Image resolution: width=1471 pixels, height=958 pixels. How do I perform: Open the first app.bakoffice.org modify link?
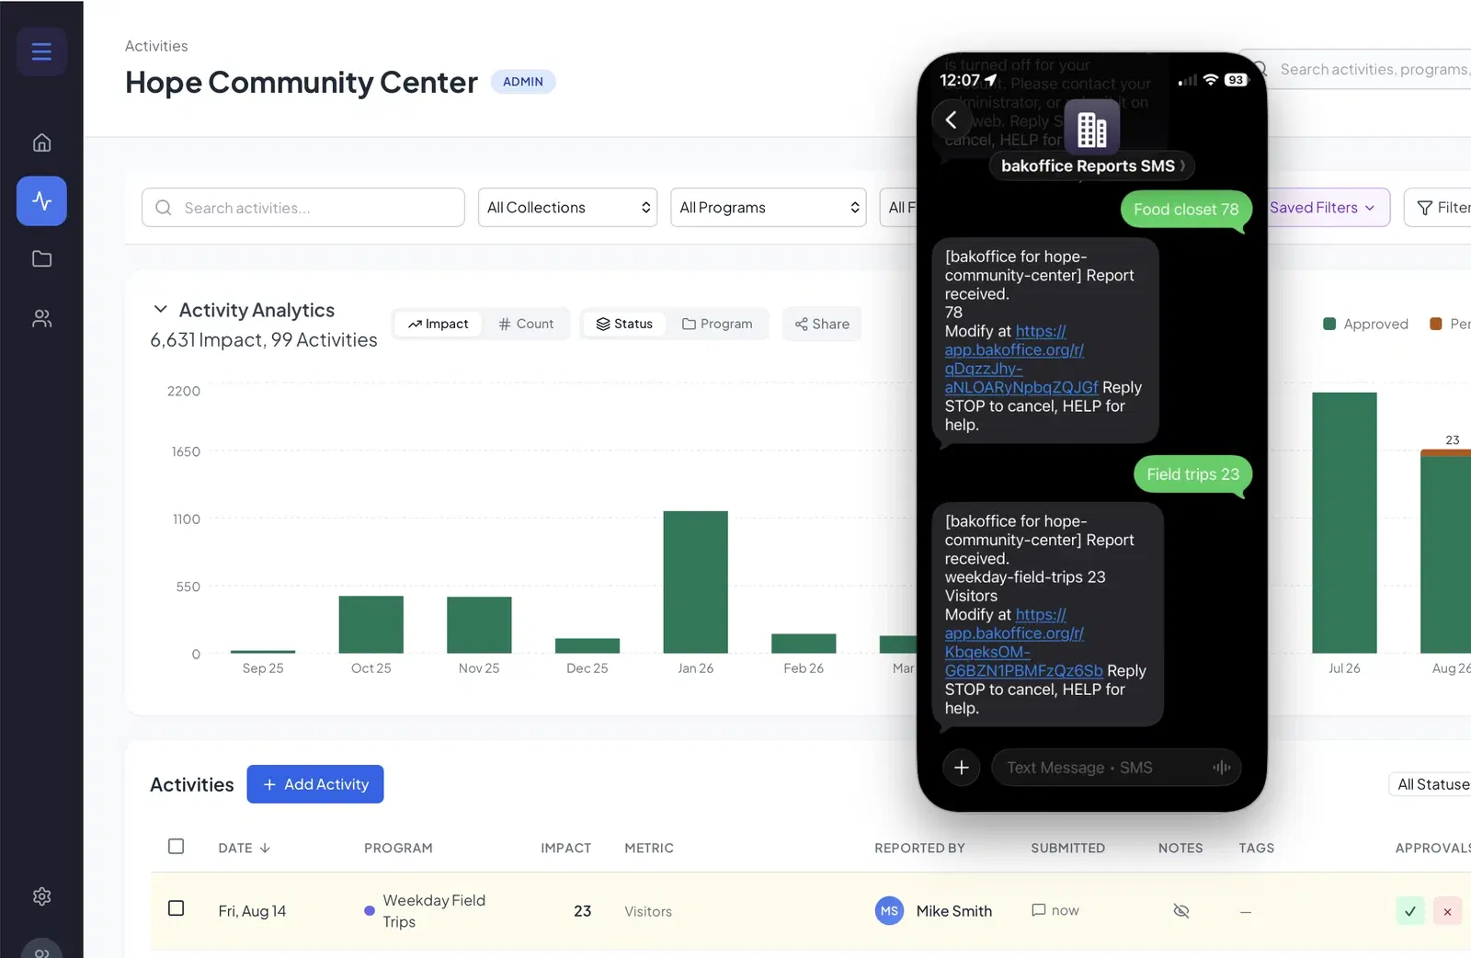click(1021, 359)
